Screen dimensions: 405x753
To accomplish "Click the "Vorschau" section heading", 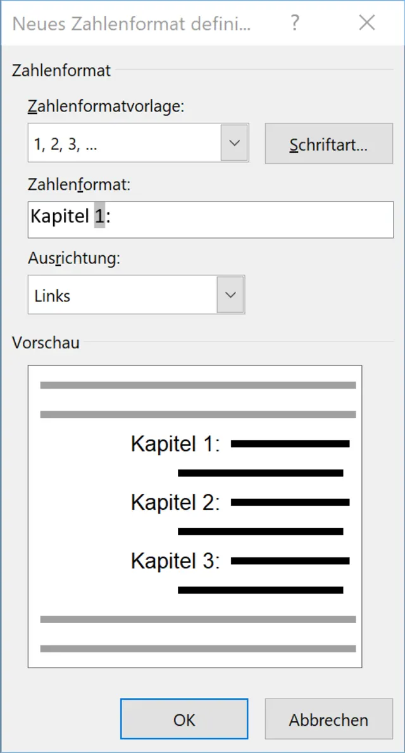I will pyautogui.click(x=46, y=343).
